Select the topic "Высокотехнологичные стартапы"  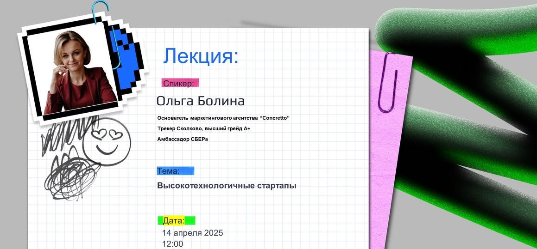[x=227, y=186]
